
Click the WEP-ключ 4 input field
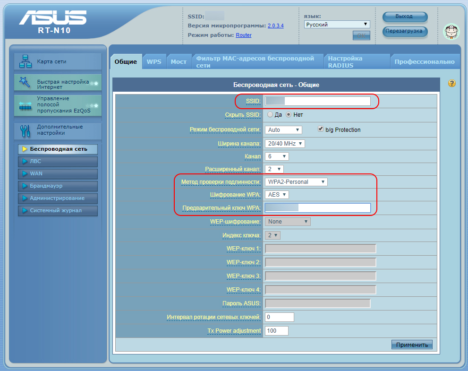click(x=321, y=290)
